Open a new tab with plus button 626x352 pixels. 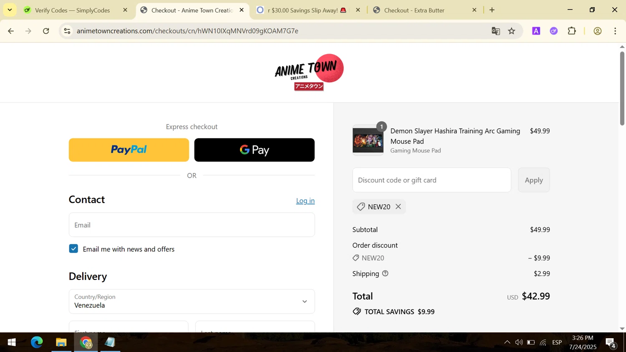(x=492, y=10)
